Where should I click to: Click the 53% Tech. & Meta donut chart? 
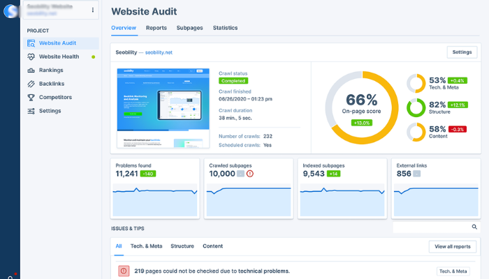pos(416,84)
